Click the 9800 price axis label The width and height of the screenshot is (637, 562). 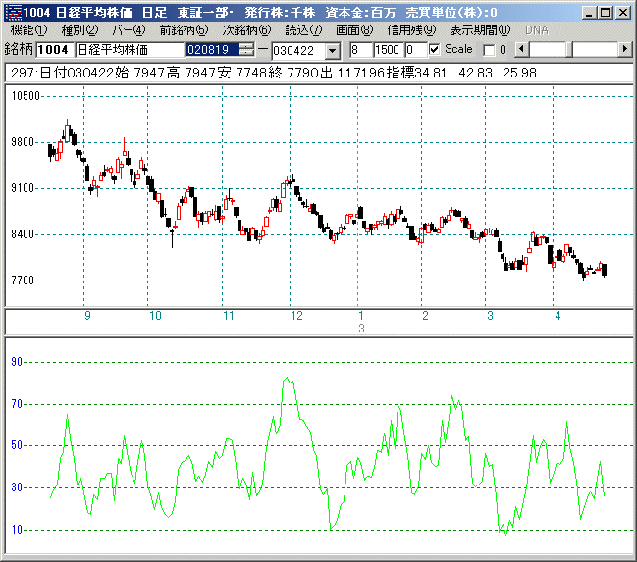pos(23,142)
